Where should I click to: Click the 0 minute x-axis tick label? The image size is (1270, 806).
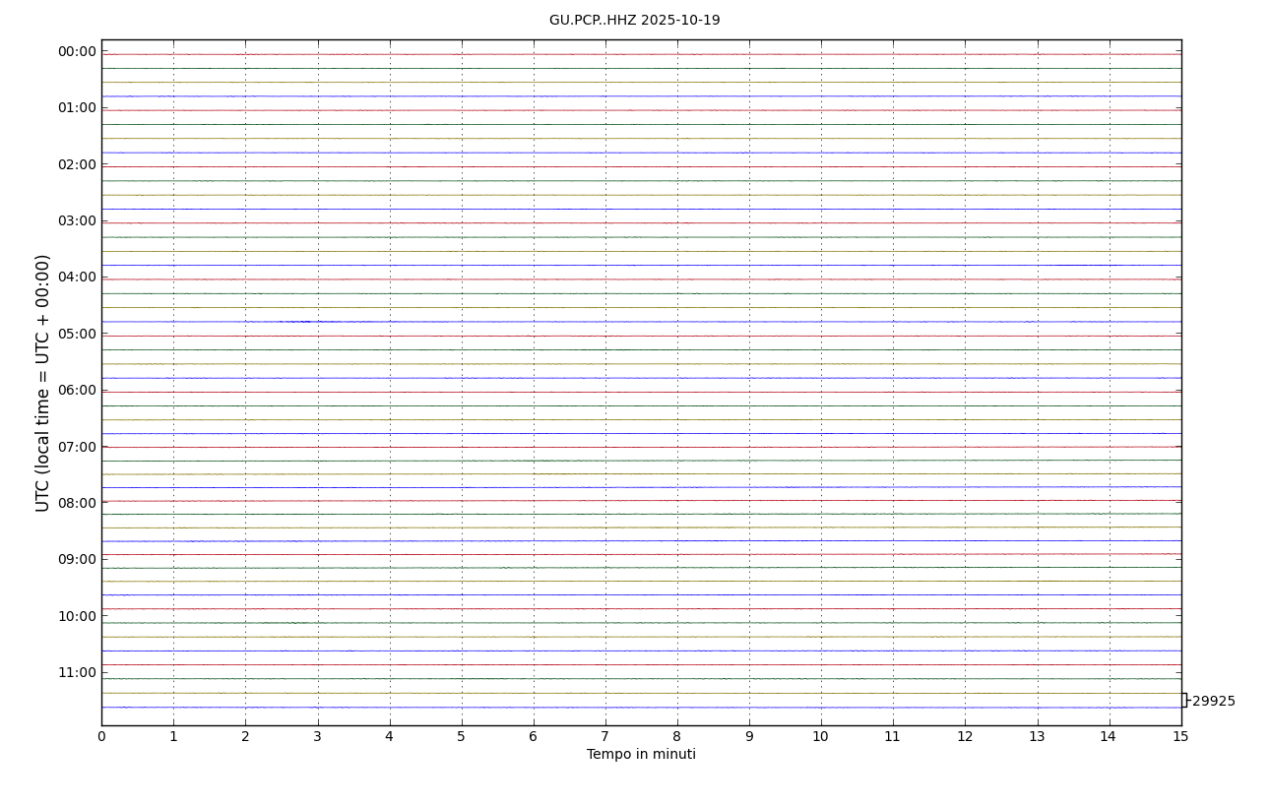point(101,737)
